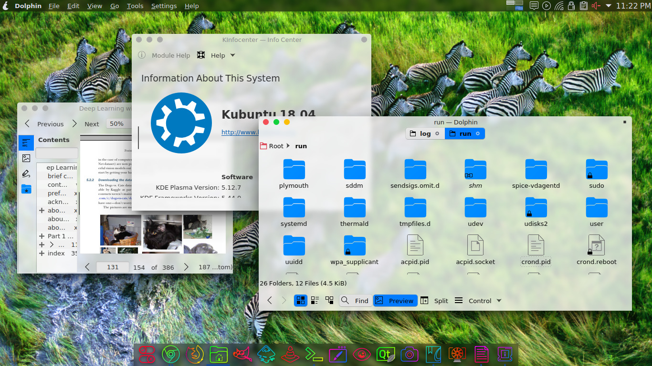The width and height of the screenshot is (652, 366).
Task: Launch GIMP from the dock
Action: (242, 354)
